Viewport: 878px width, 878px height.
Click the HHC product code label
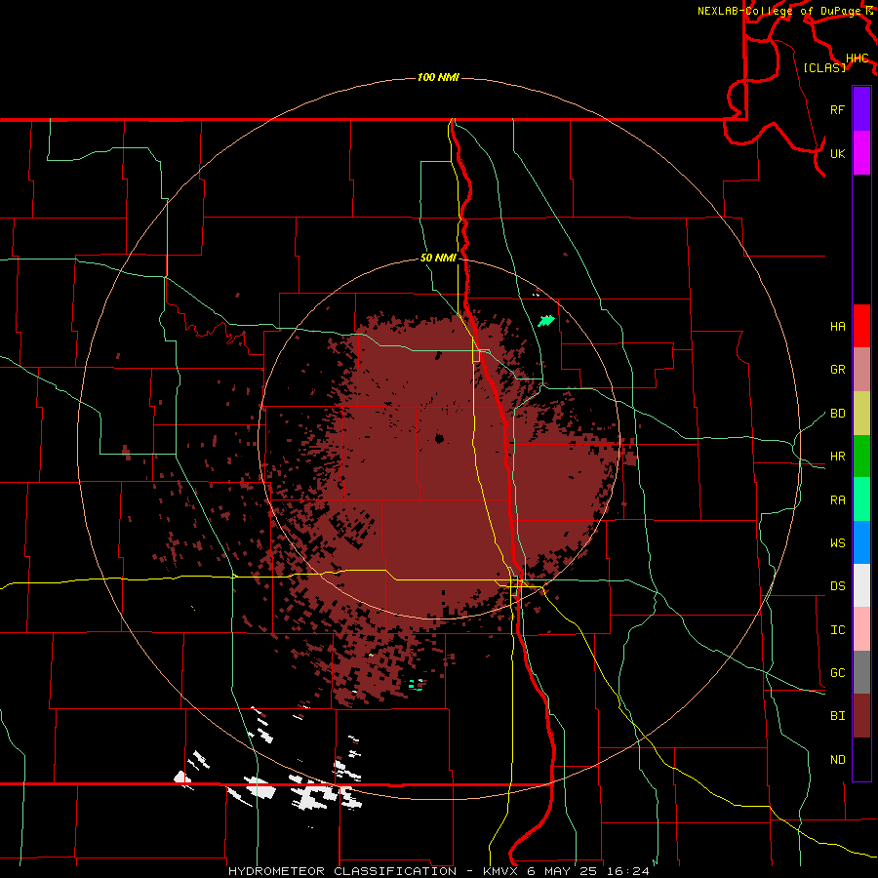(x=857, y=58)
